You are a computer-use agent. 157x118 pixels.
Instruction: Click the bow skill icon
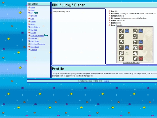tap(121, 47)
